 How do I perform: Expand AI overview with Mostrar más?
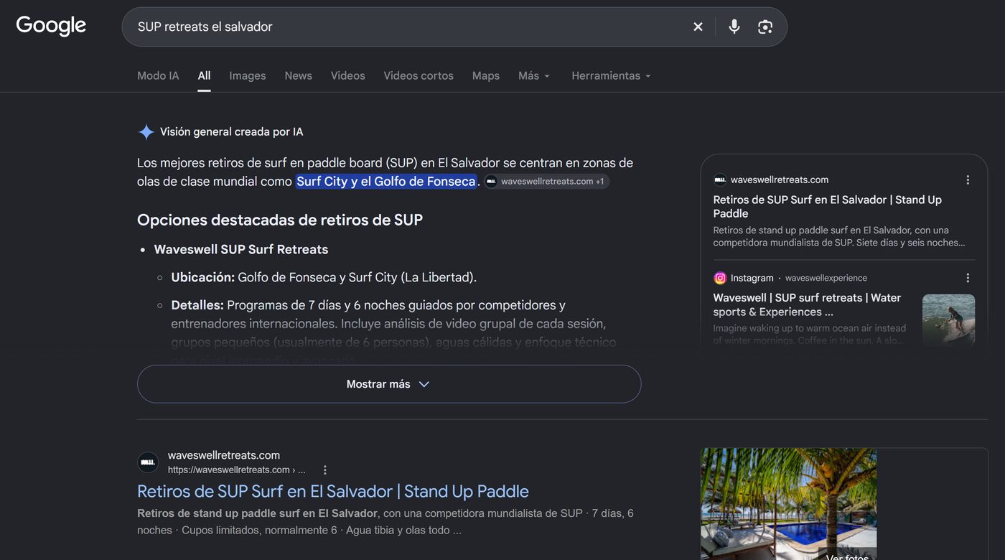(389, 384)
